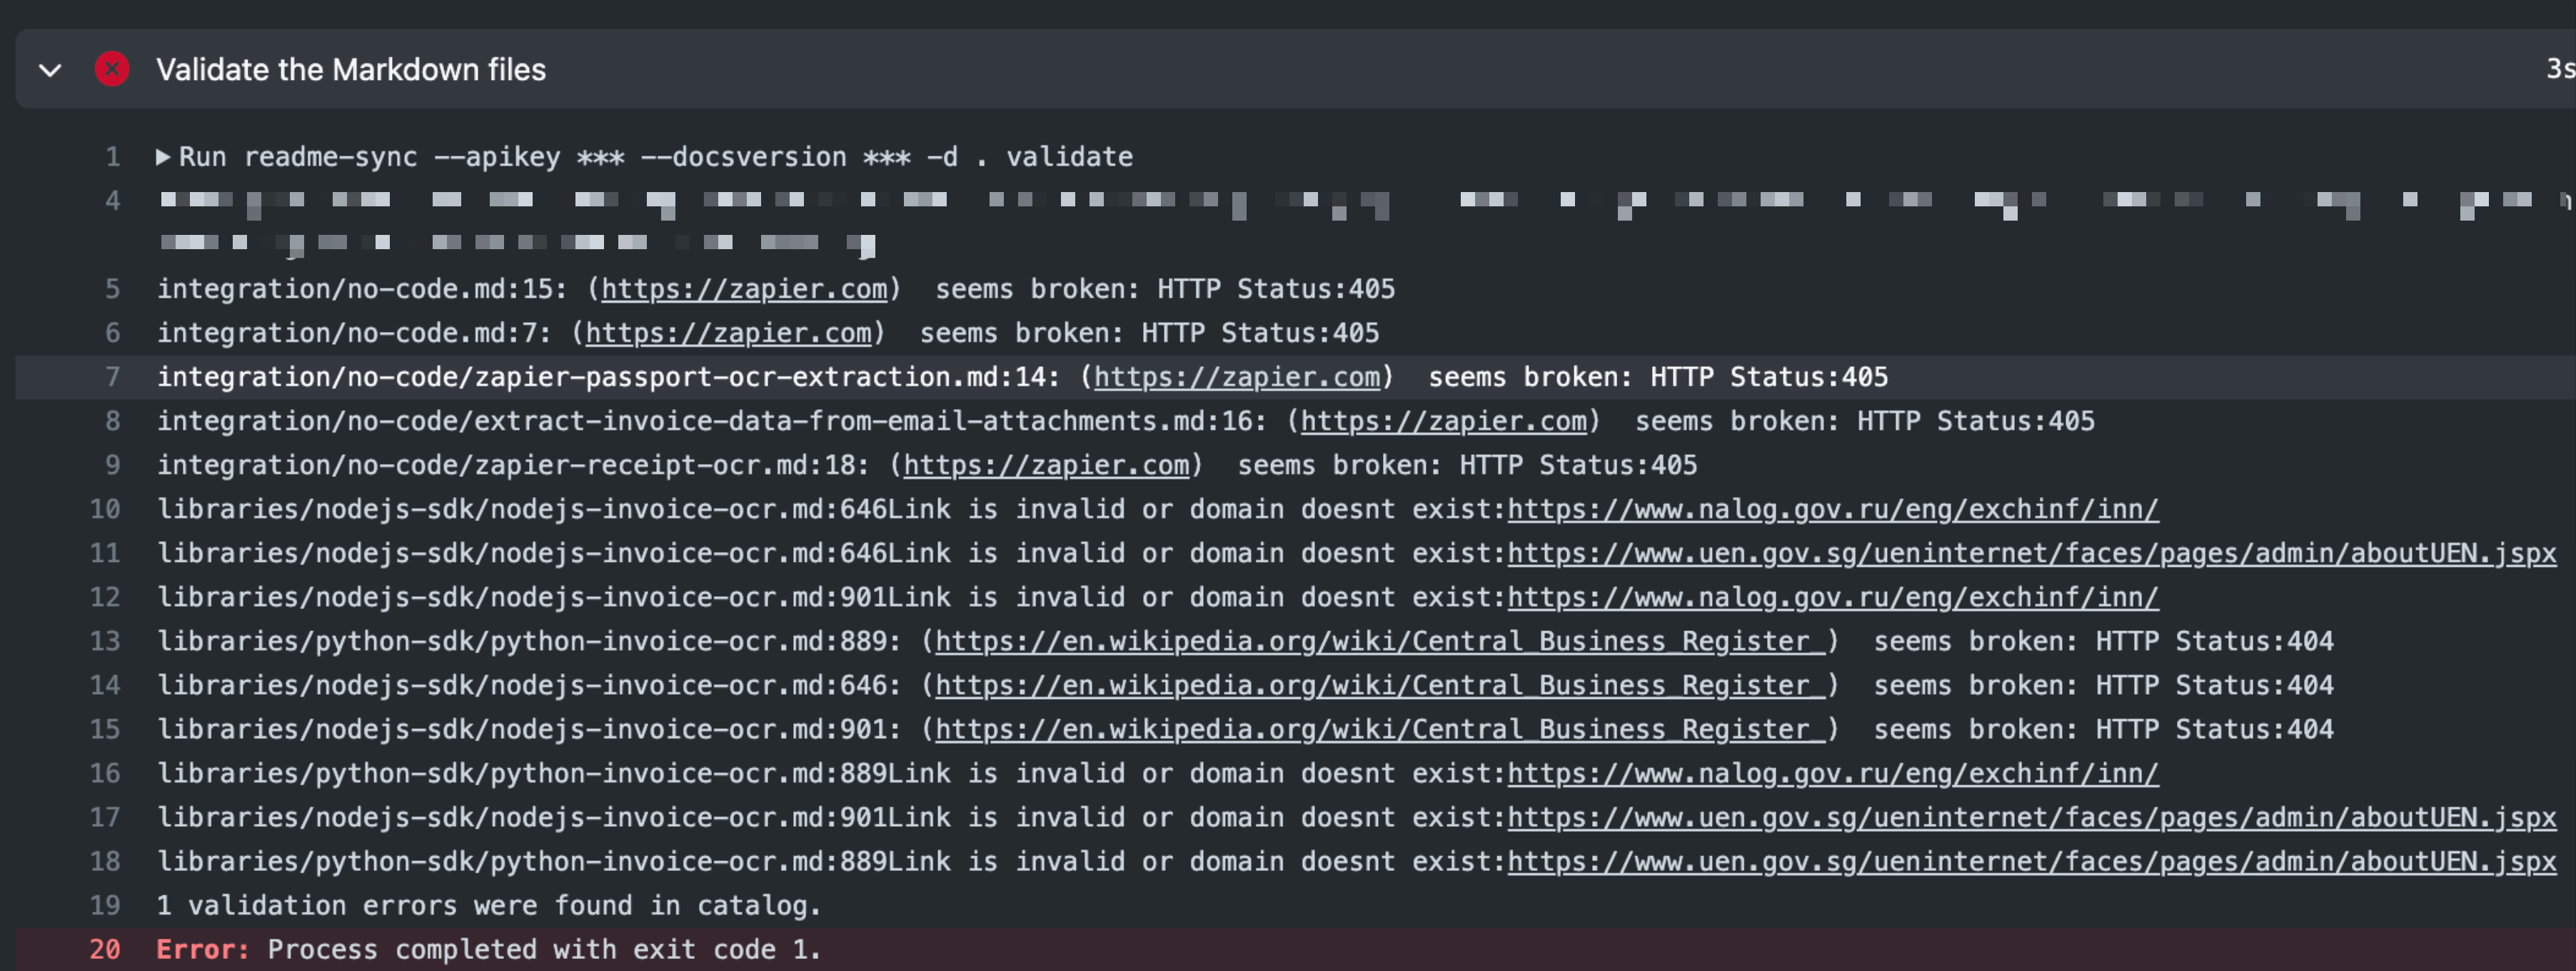Open the uen.gov.sg aboutUEN link on line 11
Image resolution: width=2576 pixels, height=971 pixels.
[2040, 553]
